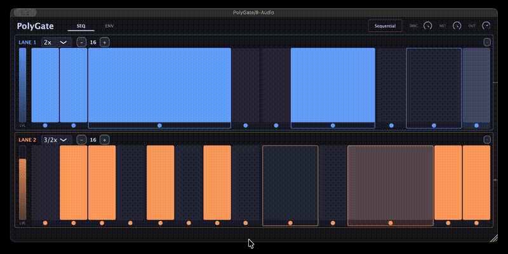Image resolution: width=508 pixels, height=254 pixels.
Task: Click the orange dot under Lane 2's fourth step
Action: point(130,223)
